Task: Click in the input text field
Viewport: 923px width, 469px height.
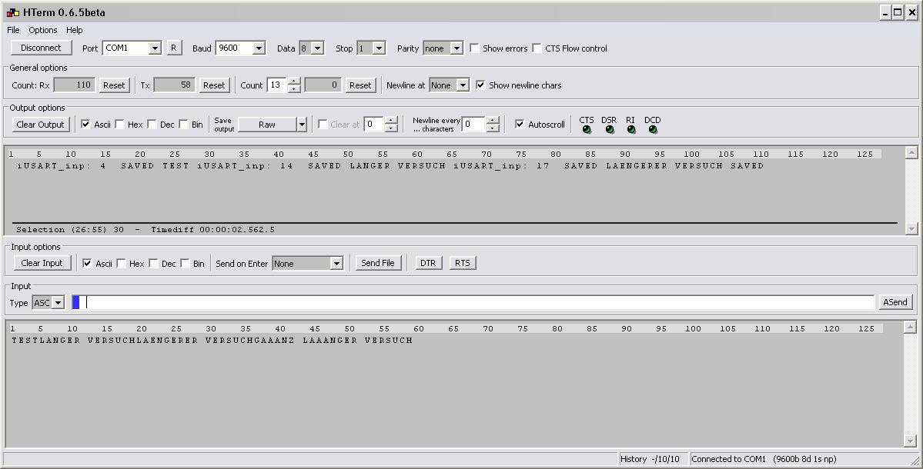Action: pos(473,302)
